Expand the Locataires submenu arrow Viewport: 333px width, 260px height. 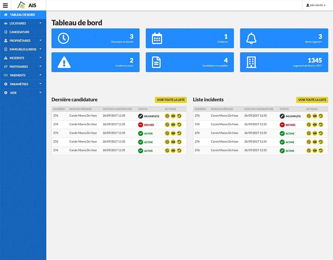40,23
